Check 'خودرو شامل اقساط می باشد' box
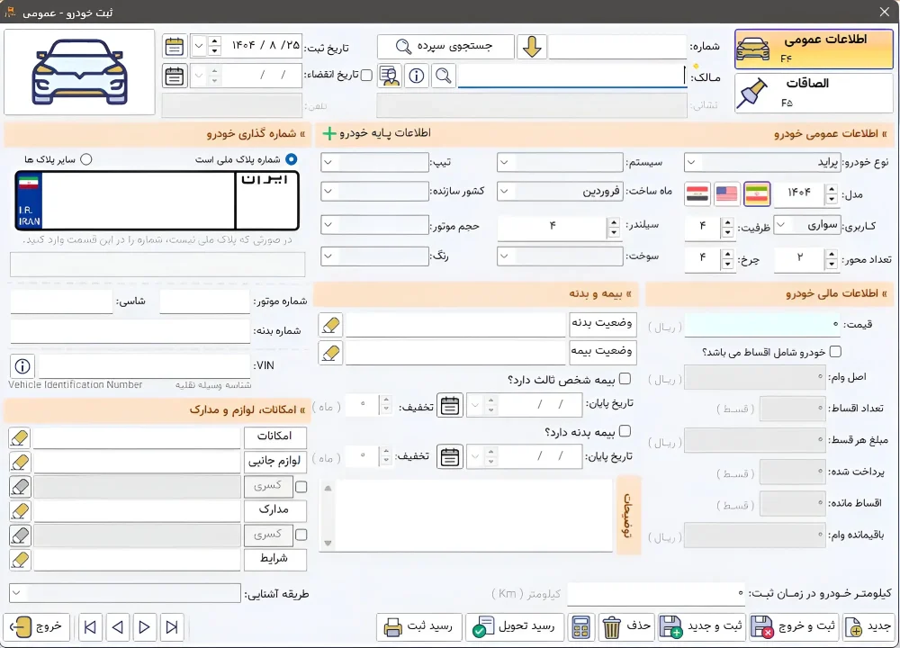 coord(836,351)
